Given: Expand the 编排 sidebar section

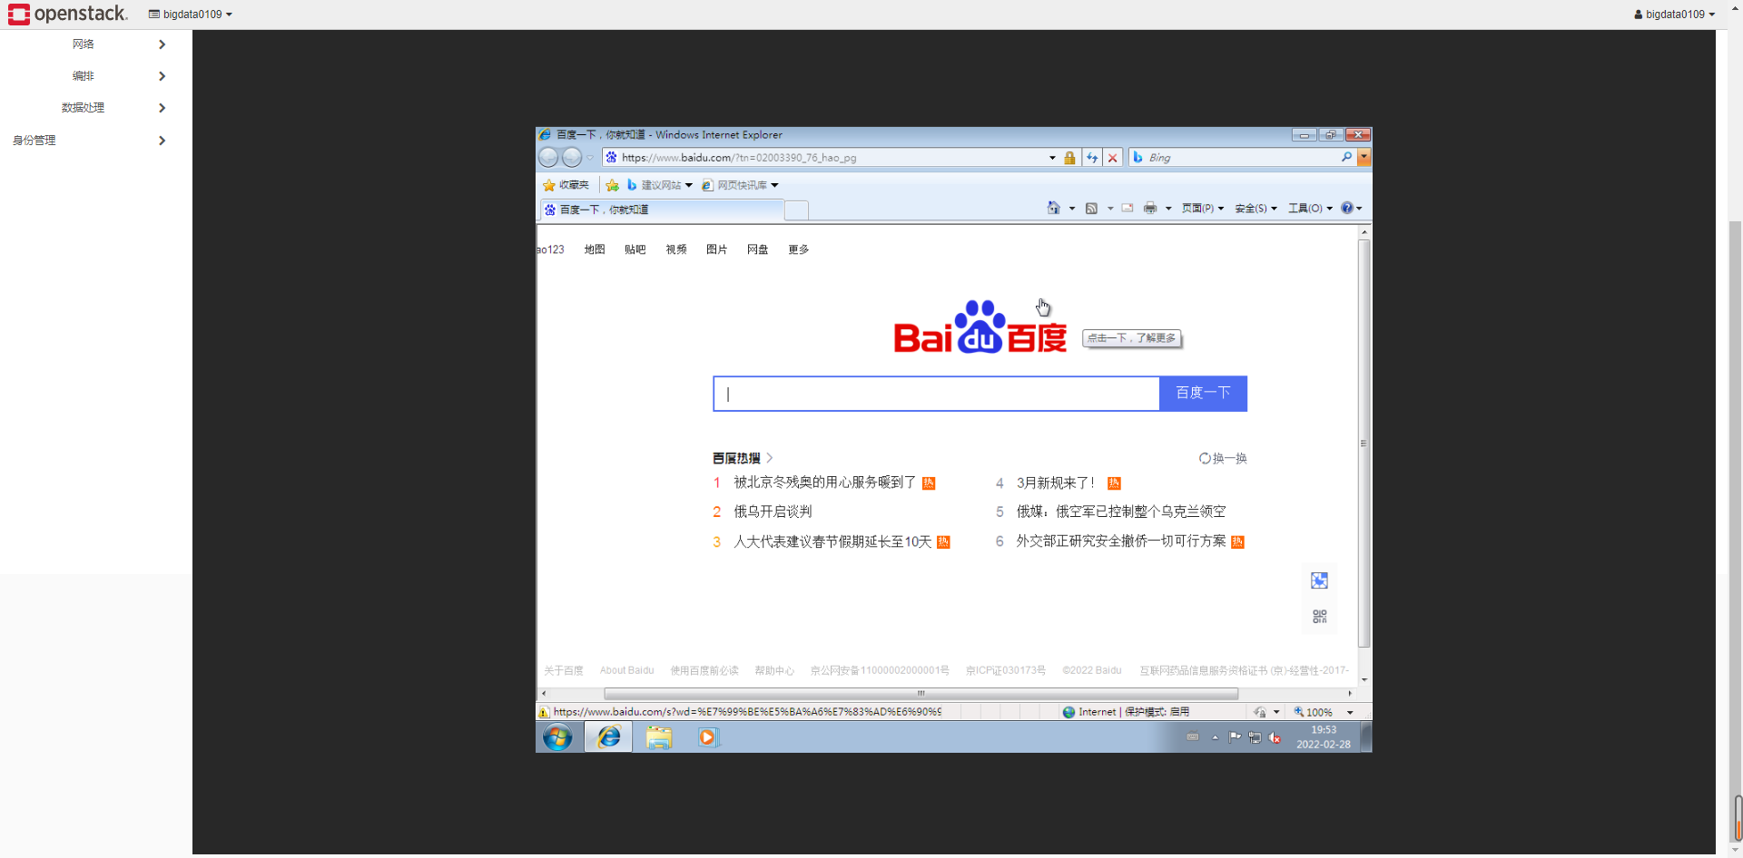Looking at the screenshot, I should (x=95, y=76).
